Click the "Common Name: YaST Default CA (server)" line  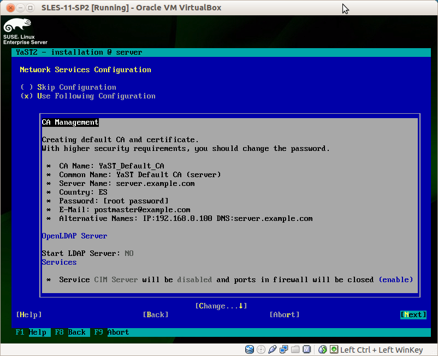pos(140,175)
